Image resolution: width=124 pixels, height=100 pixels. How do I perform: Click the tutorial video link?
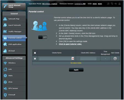click(x=70, y=44)
